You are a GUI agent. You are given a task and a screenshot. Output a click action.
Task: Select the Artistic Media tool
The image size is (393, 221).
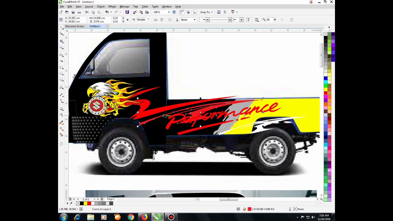point(61,61)
